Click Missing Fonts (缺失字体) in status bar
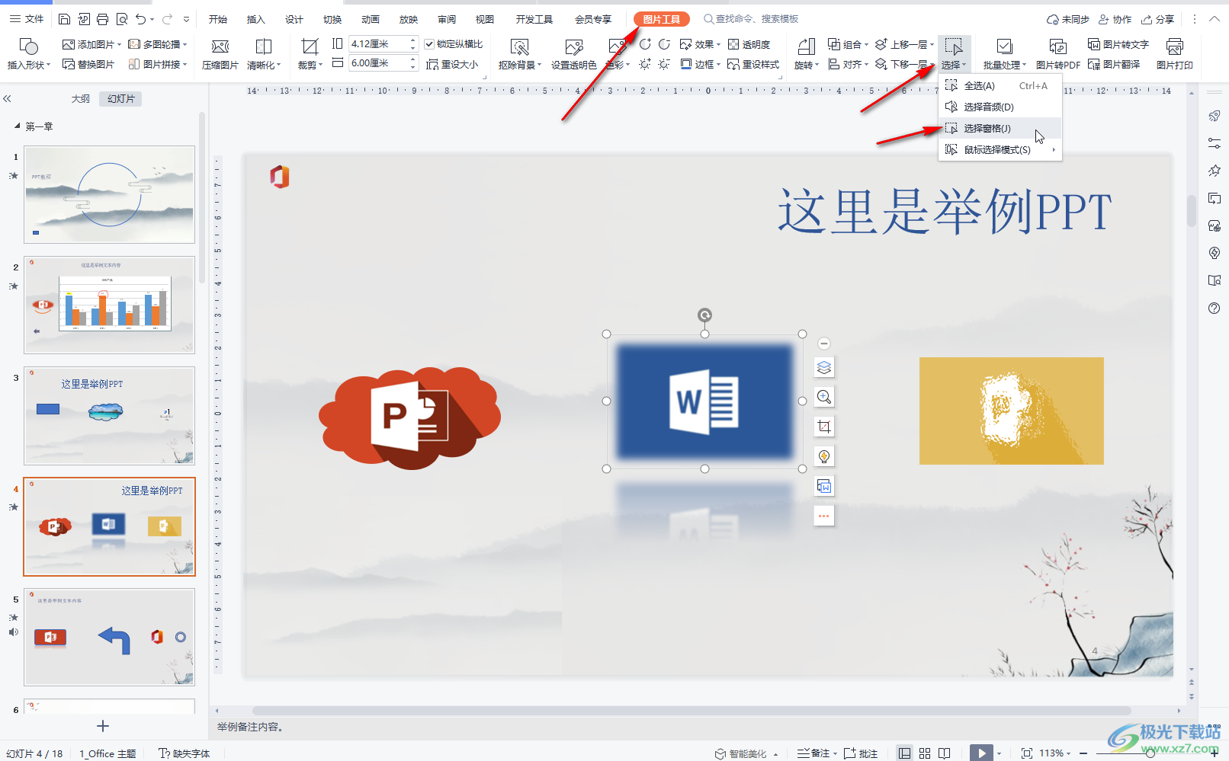Viewport: 1229px width, 761px height. 184,753
